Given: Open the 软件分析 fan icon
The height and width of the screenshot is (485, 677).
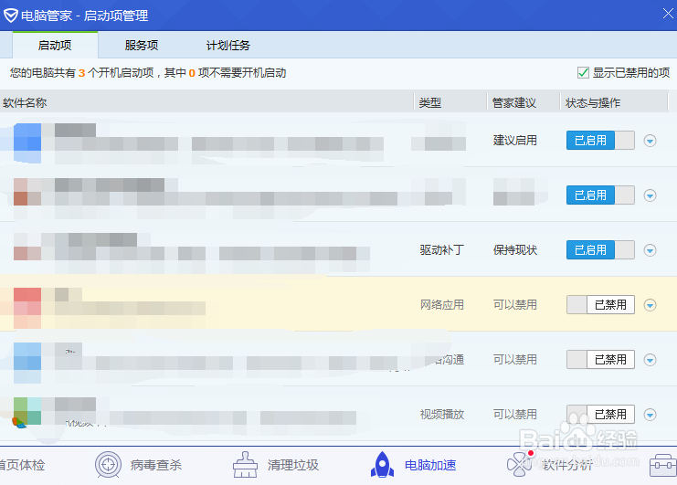Looking at the screenshot, I should click(x=520, y=463).
